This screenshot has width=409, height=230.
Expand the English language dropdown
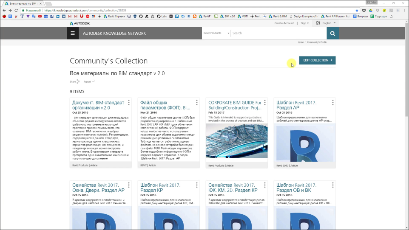point(329,23)
